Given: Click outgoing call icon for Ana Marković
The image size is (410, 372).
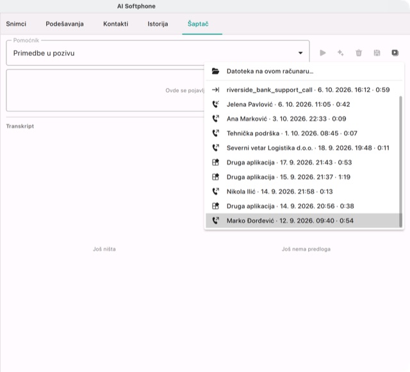Looking at the screenshot, I should pos(215,118).
